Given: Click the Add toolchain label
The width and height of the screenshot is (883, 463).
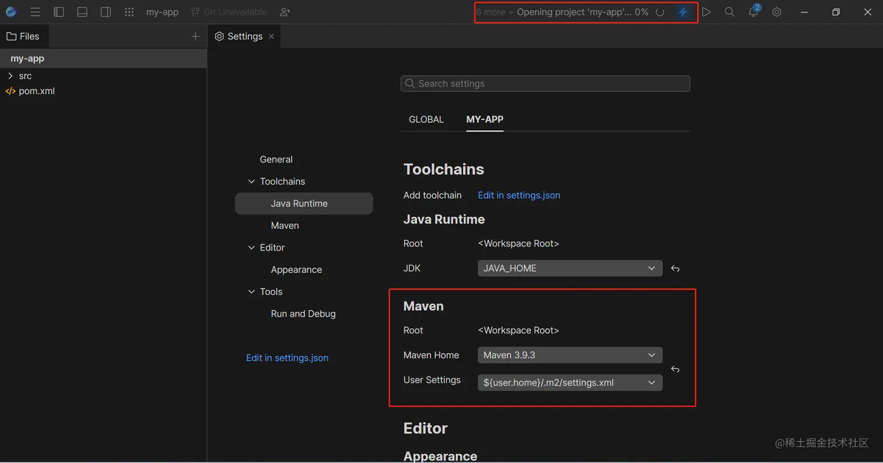Looking at the screenshot, I should [433, 195].
